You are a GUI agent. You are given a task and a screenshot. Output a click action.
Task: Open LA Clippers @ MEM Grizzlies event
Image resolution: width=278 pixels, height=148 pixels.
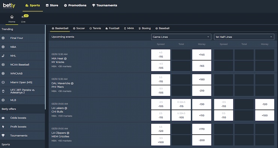60,135
